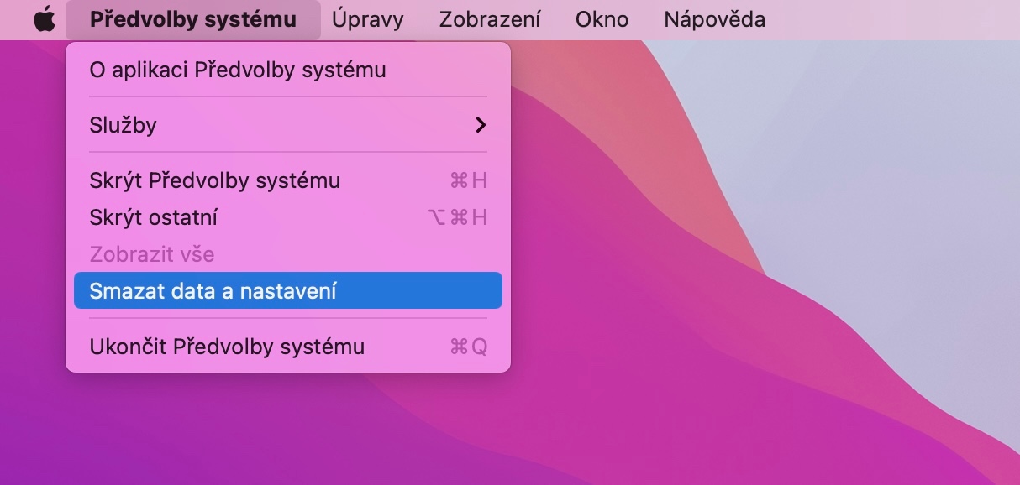Open the Okno menu

[x=602, y=19]
